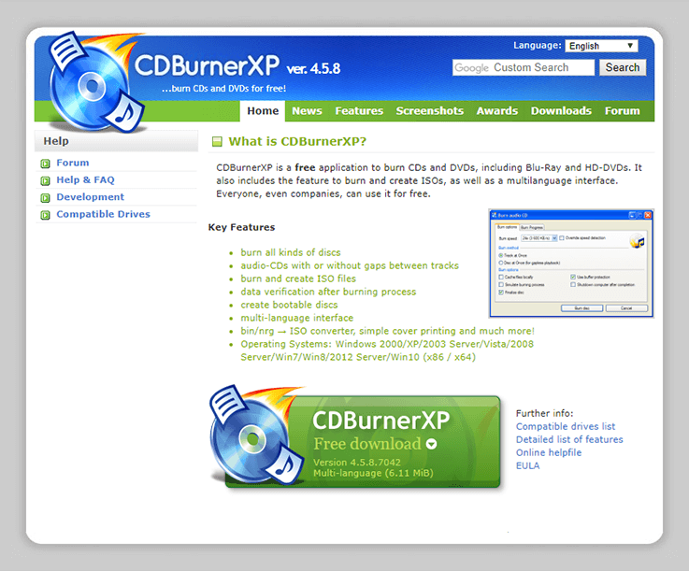689x571 pixels.
Task: Open the Awards tab
Action: (x=497, y=111)
